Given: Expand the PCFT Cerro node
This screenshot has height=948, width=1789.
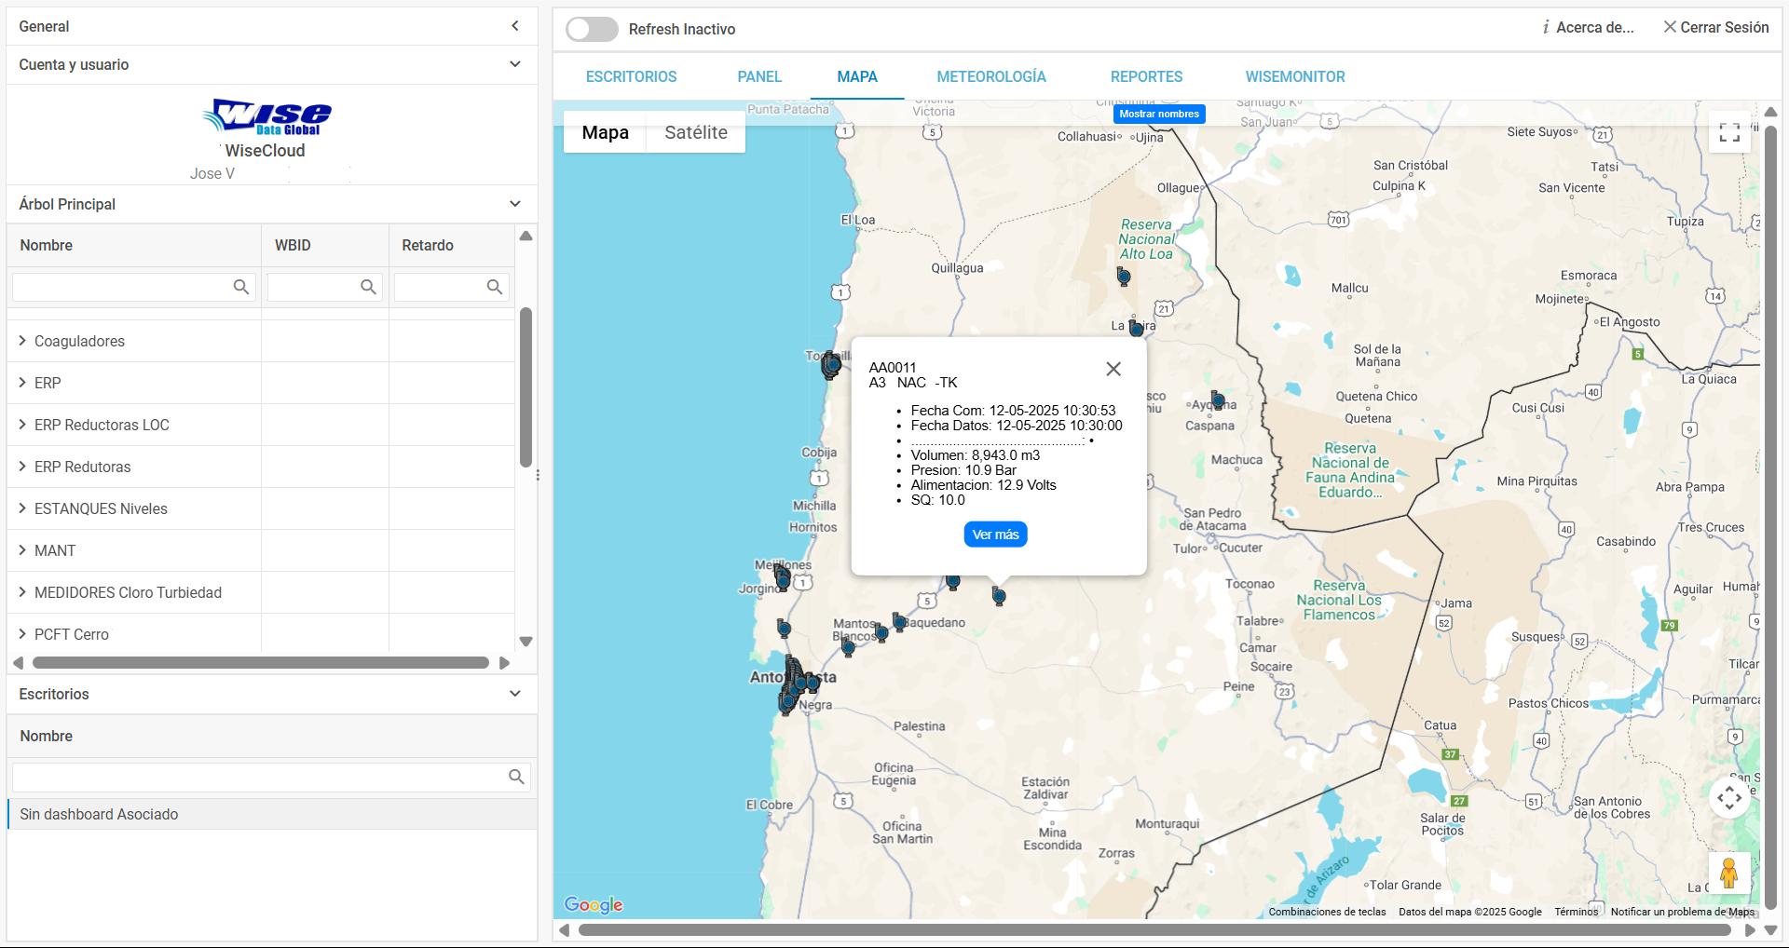Looking at the screenshot, I should [22, 634].
